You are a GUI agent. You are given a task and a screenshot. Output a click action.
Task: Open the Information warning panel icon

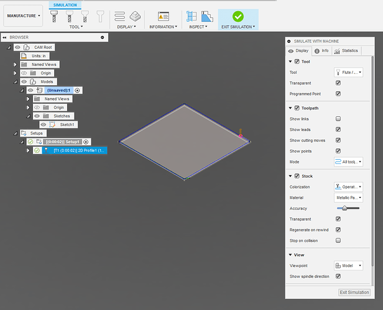[164, 17]
